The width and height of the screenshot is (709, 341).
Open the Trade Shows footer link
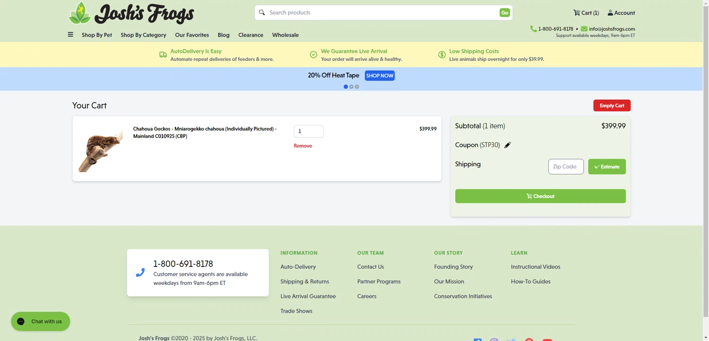pyautogui.click(x=296, y=311)
